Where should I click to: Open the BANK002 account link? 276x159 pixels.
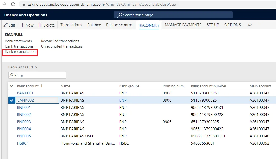[26, 100]
